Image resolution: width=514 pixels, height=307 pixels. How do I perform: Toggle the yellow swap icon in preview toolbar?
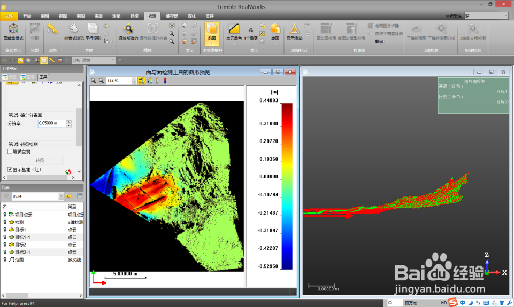(x=141, y=81)
